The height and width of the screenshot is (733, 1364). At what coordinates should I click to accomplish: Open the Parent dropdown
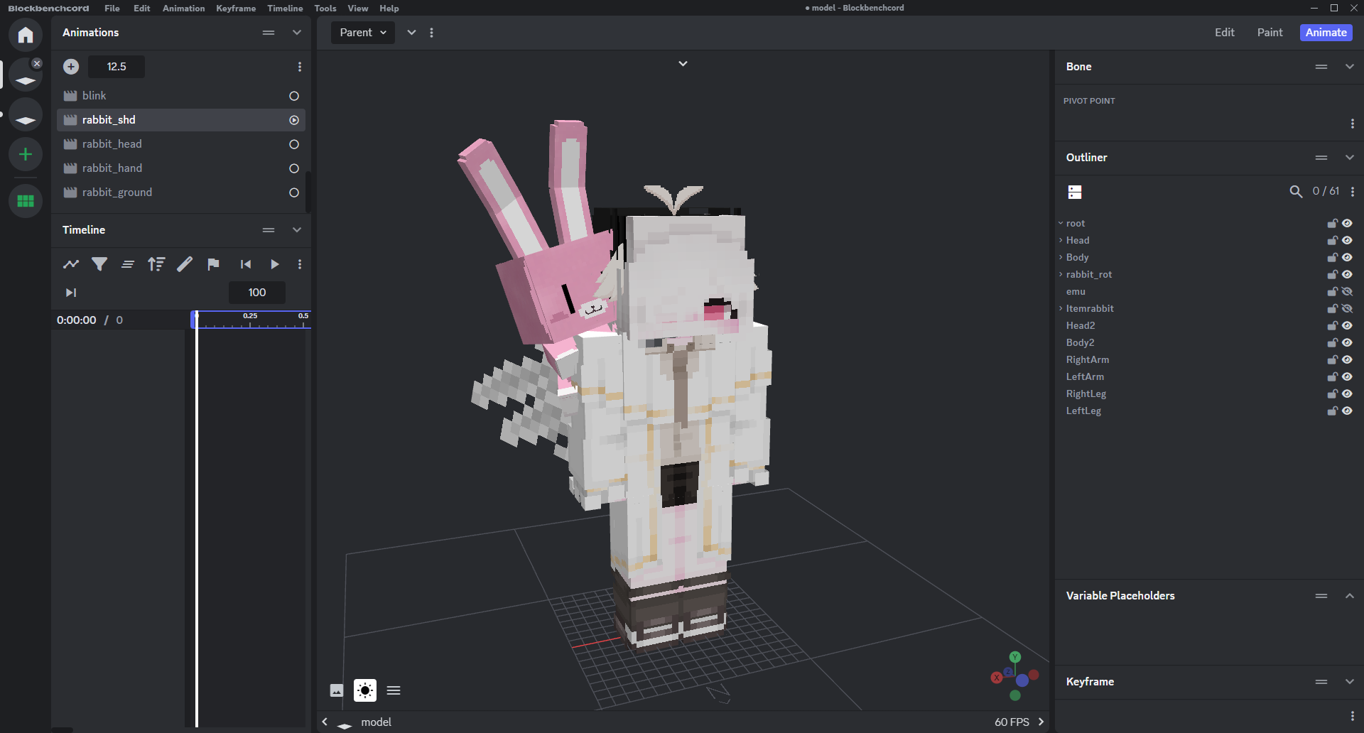tap(362, 33)
